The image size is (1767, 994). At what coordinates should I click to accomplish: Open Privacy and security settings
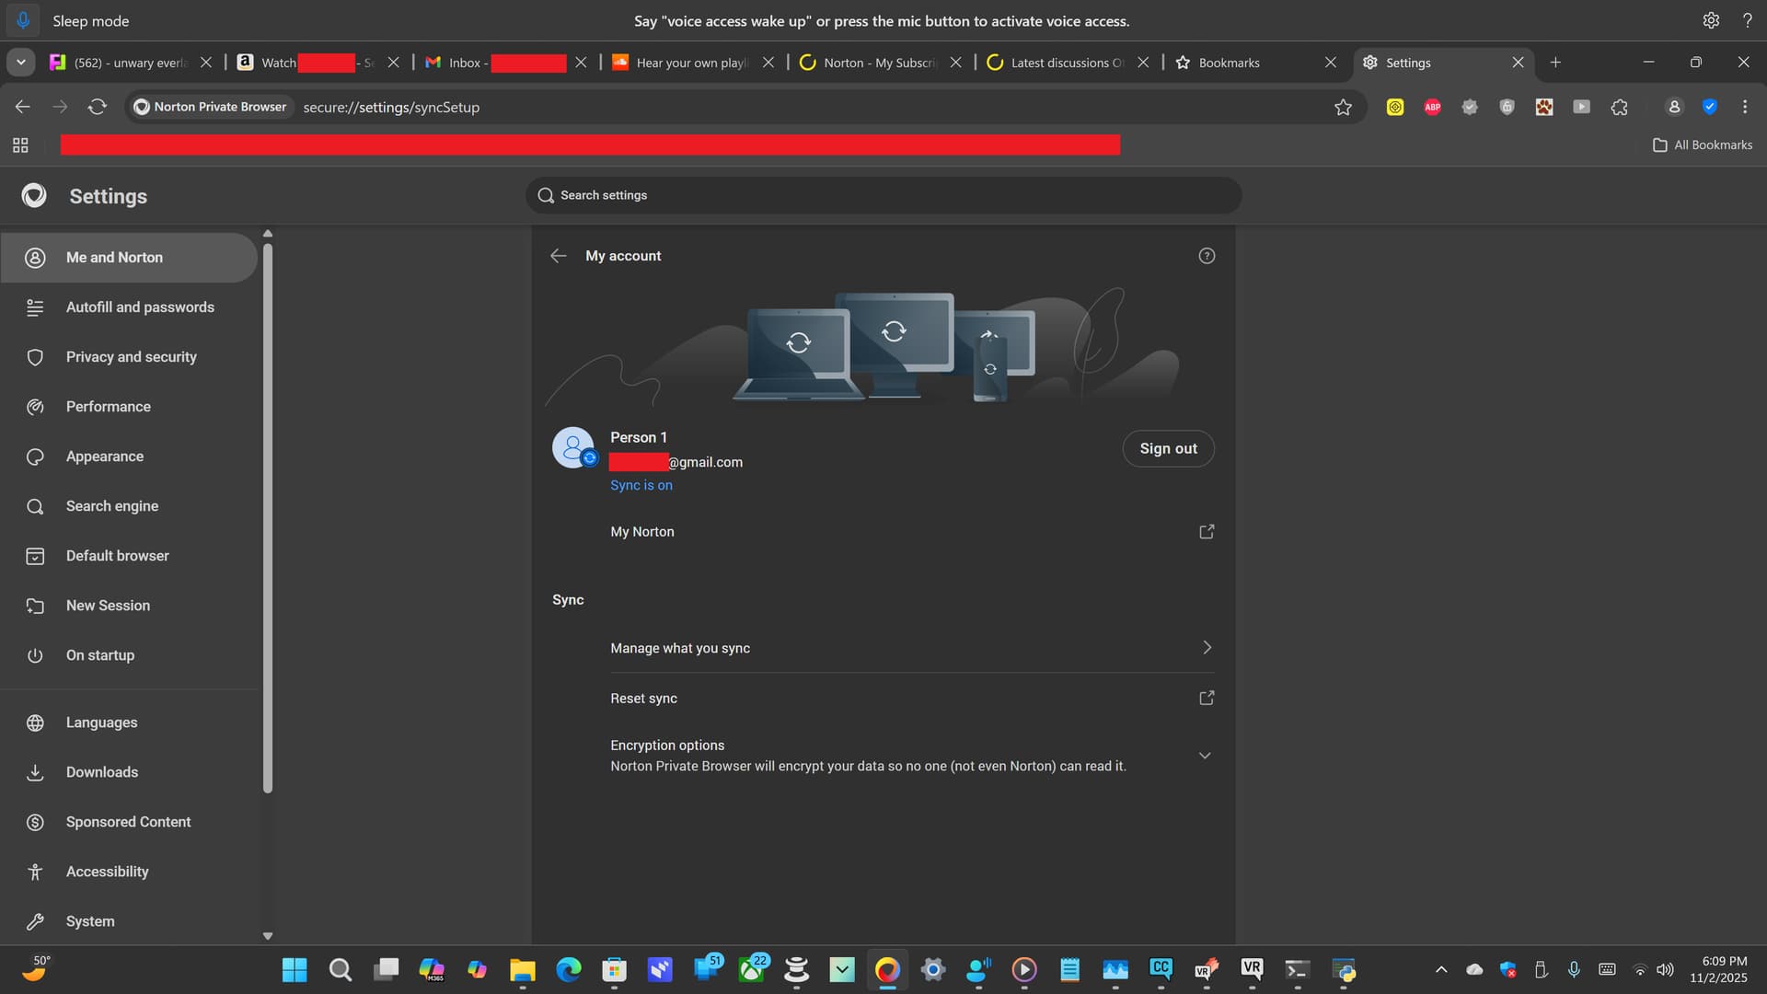click(x=131, y=357)
